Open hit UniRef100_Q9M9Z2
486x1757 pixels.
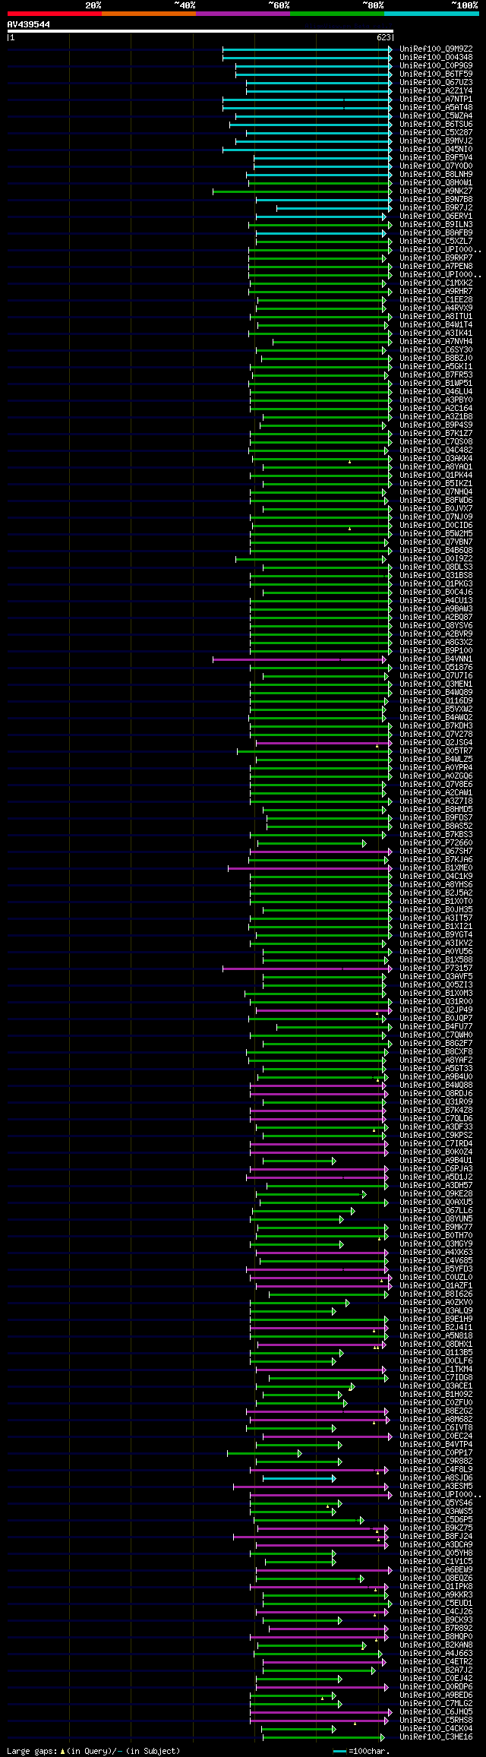coord(436,49)
